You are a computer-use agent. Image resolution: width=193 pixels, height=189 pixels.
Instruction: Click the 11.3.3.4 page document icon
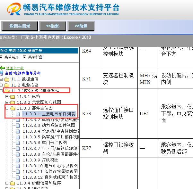tap(18, 131)
